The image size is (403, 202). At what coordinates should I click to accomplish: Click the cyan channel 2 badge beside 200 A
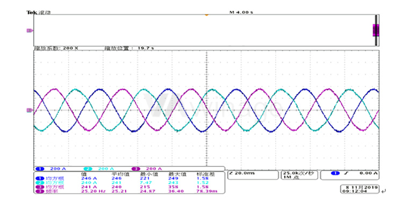pos(88,169)
